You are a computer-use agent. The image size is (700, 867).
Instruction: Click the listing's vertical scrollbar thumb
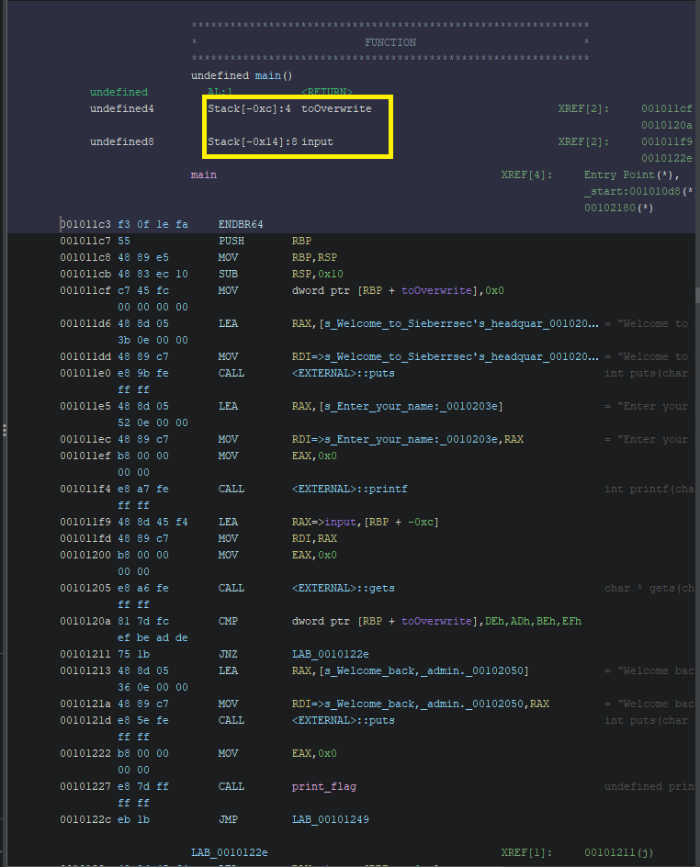pos(696,296)
